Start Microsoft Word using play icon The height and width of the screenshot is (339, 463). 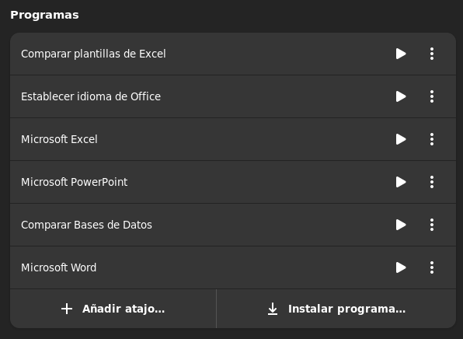(401, 267)
